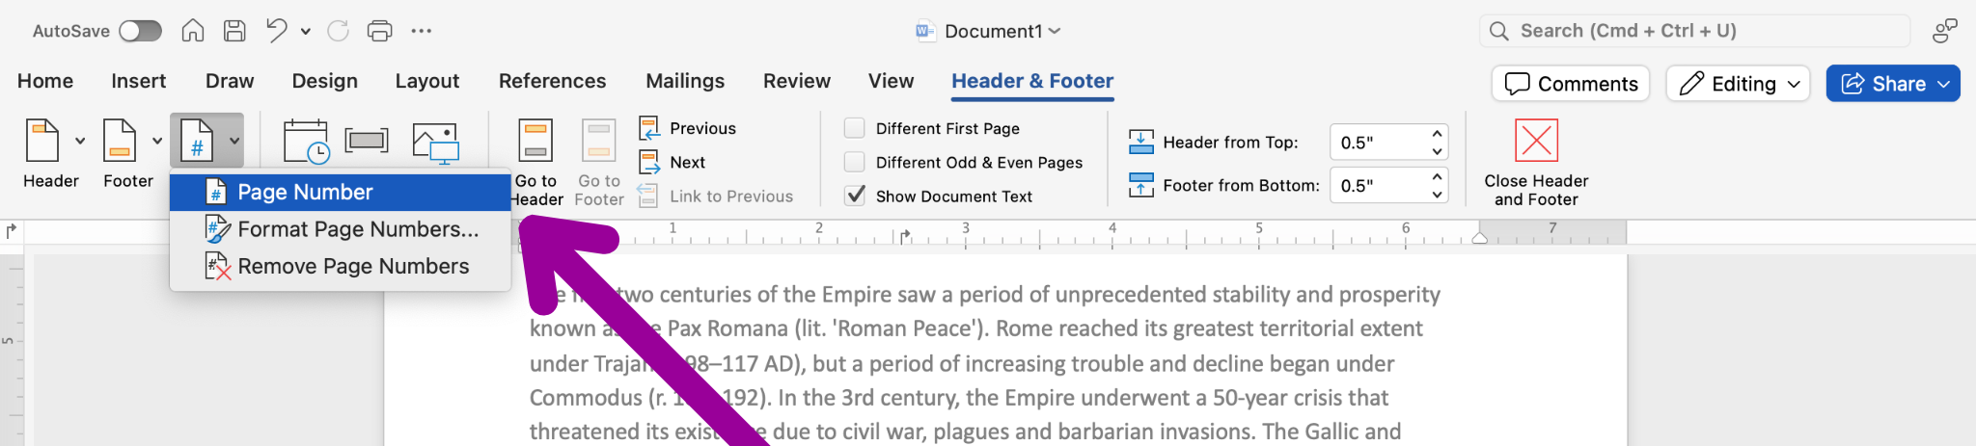Viewport: 1976px width, 446px height.
Task: Increase Footer from Bottom with the up arrow
Action: point(1438,176)
